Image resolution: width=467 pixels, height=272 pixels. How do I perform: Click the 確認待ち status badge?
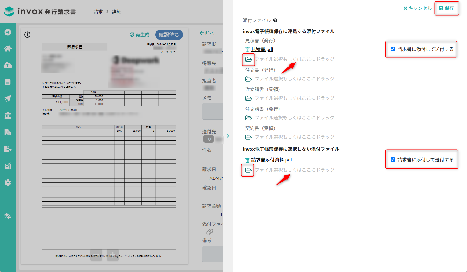pos(169,35)
